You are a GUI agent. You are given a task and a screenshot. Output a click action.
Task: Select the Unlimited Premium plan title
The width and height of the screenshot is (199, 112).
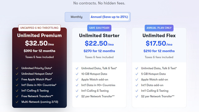(x=39, y=35)
